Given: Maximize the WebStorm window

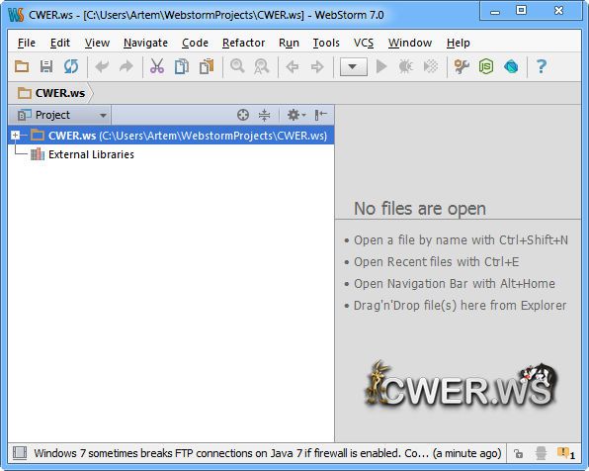Looking at the screenshot, I should [521, 11].
